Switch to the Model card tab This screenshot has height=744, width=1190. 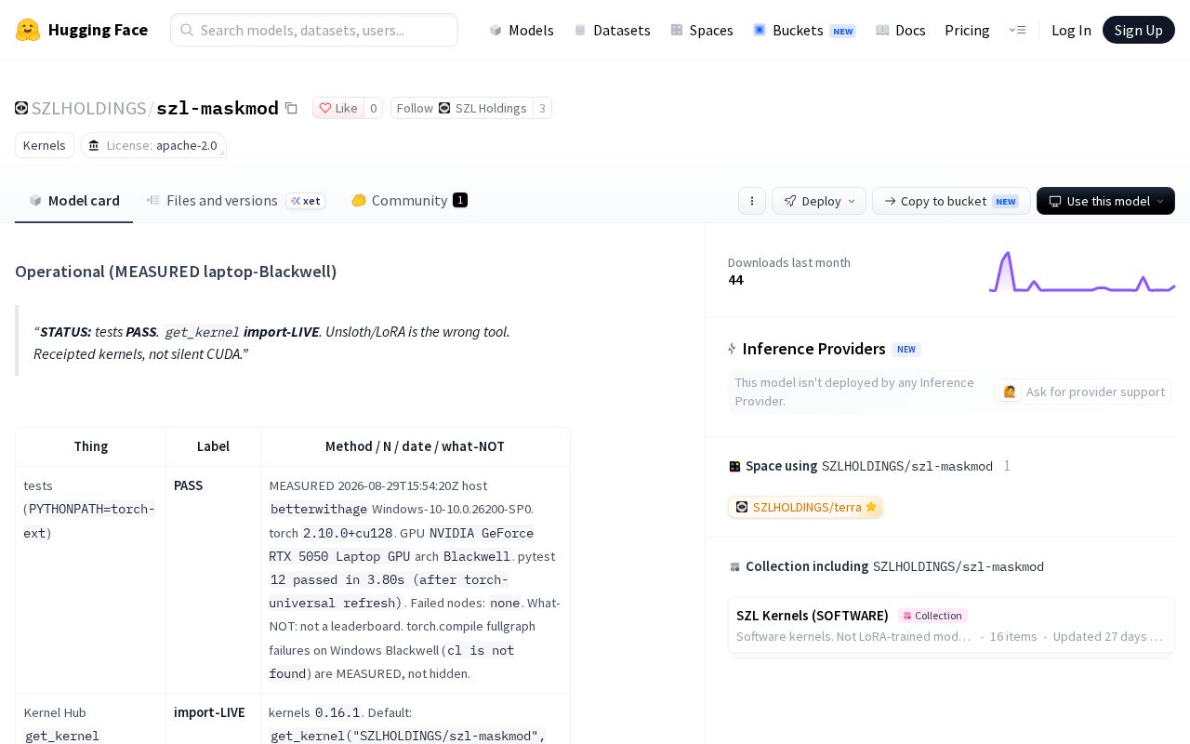(74, 200)
